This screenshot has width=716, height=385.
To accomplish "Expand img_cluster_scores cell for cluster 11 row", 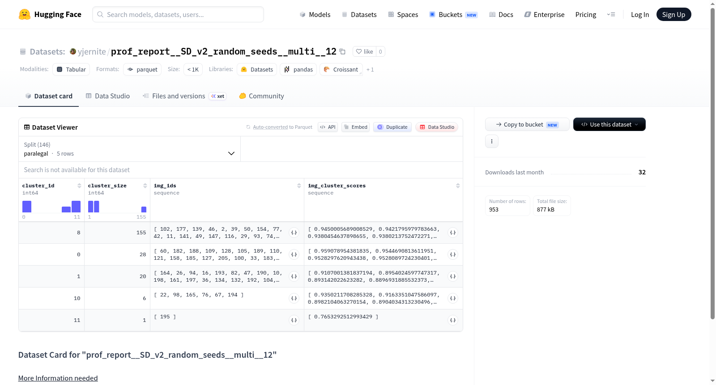I will click(453, 320).
